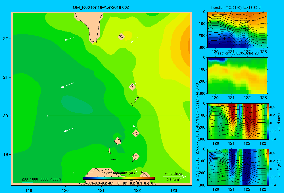
Task: Click the '14' isotherm label in temperature section
Action: (223, 39)
